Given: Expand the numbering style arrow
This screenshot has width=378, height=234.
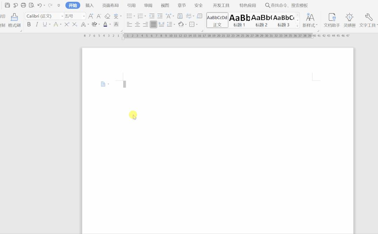Looking at the screenshot, I should pos(145,16).
